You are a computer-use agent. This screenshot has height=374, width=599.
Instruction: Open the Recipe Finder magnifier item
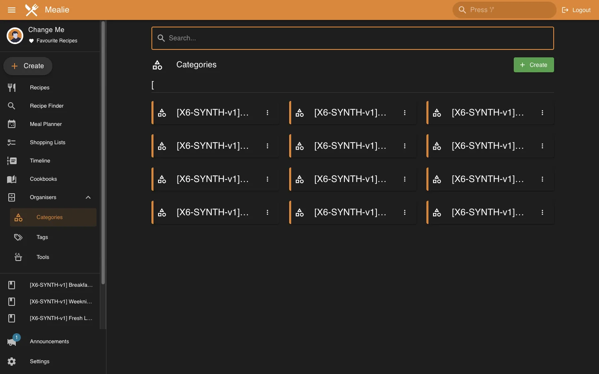pyautogui.click(x=50, y=106)
